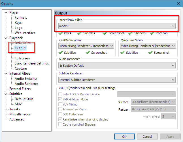Open External Filters settings page
Viewport: 183px width, 142px height.
click(20, 89)
